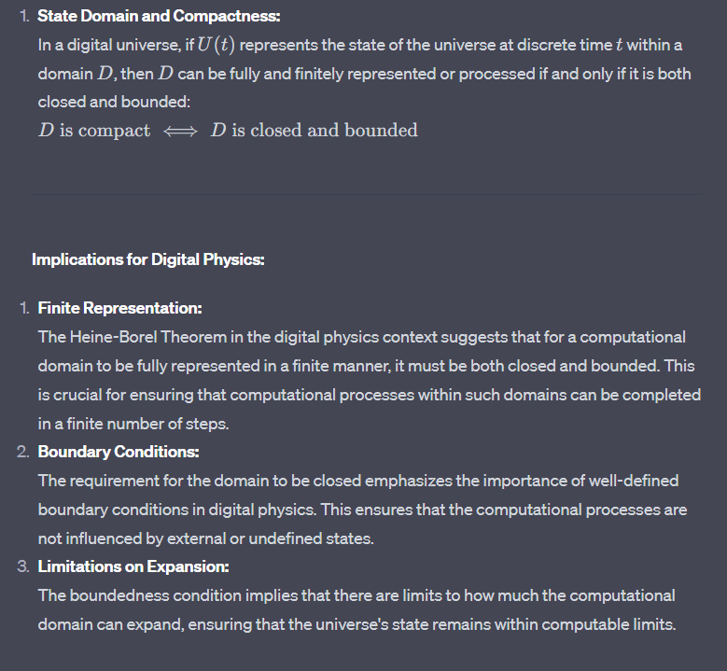Click the "Limitations on Expansion:" list heading
The image size is (727, 671).
[x=133, y=566]
